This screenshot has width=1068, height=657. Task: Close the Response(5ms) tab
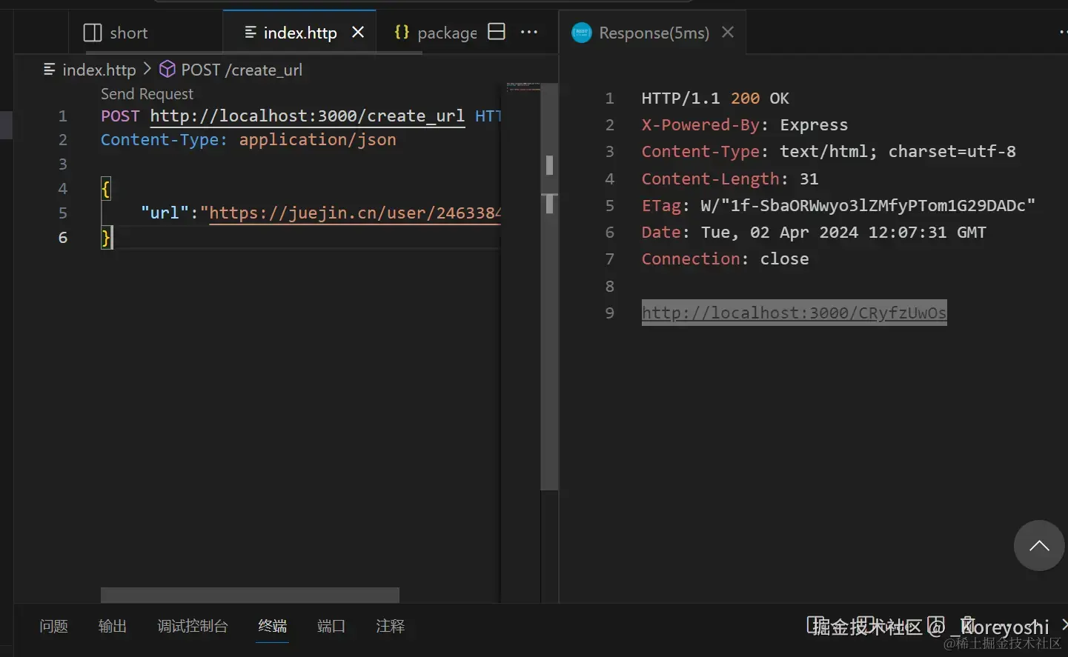click(728, 32)
